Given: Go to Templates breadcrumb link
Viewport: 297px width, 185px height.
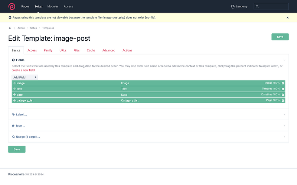Looking at the screenshot, I should click(48, 28).
